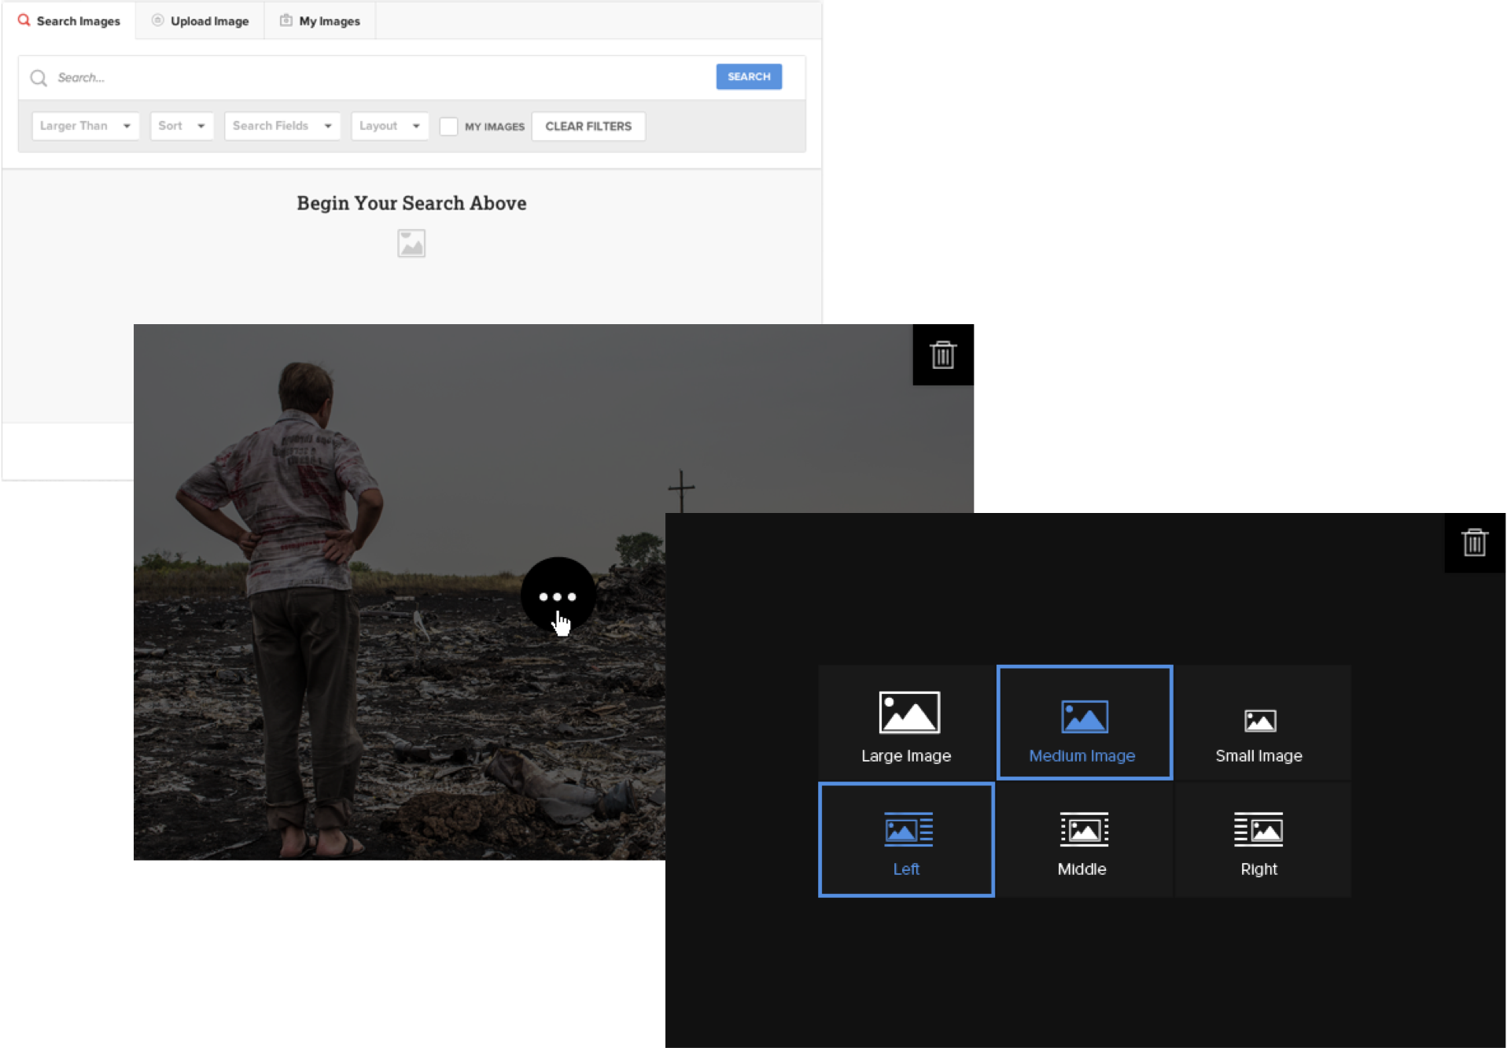The width and height of the screenshot is (1507, 1048).
Task: Expand the Search Fields dropdown
Action: click(x=282, y=126)
